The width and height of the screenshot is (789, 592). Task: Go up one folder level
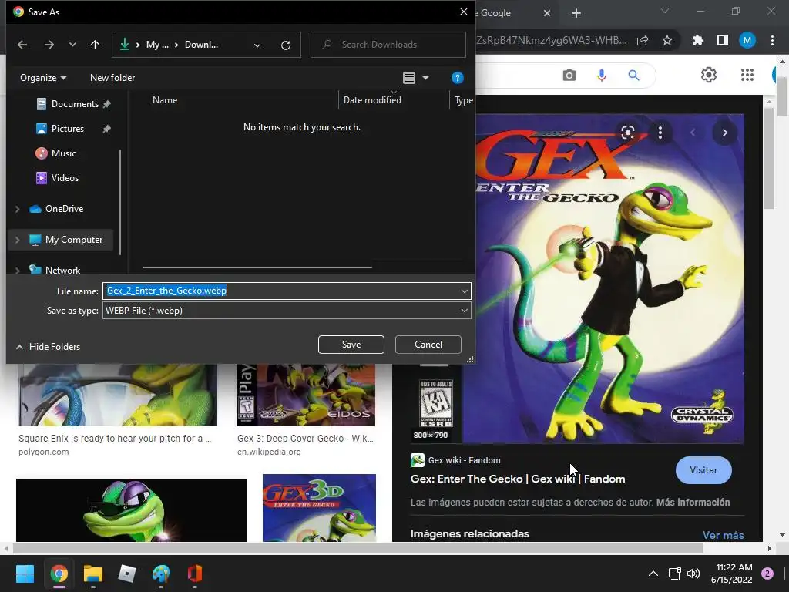coord(95,45)
